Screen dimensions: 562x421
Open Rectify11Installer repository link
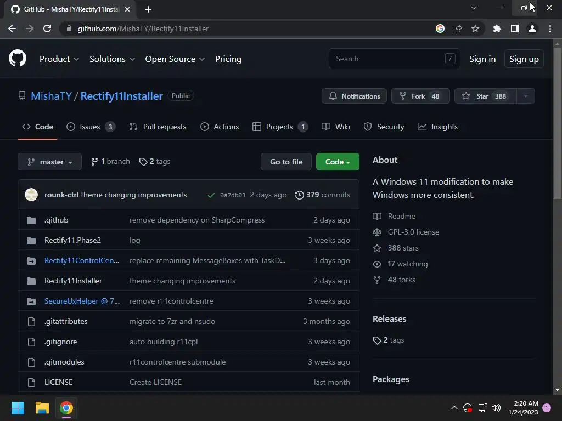coord(121,96)
